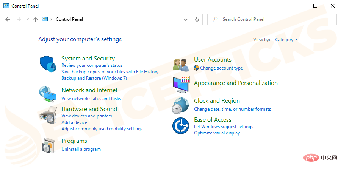Open Hardware and Sound category
The width and height of the screenshot is (341, 170).
(x=89, y=109)
